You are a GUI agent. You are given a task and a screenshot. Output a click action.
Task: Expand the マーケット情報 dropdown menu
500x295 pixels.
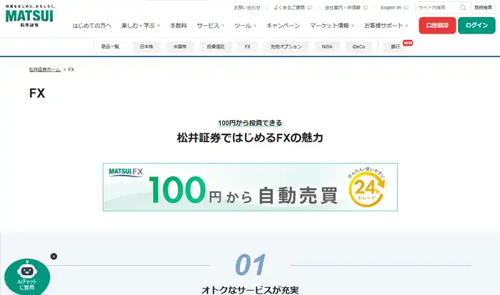pos(332,26)
